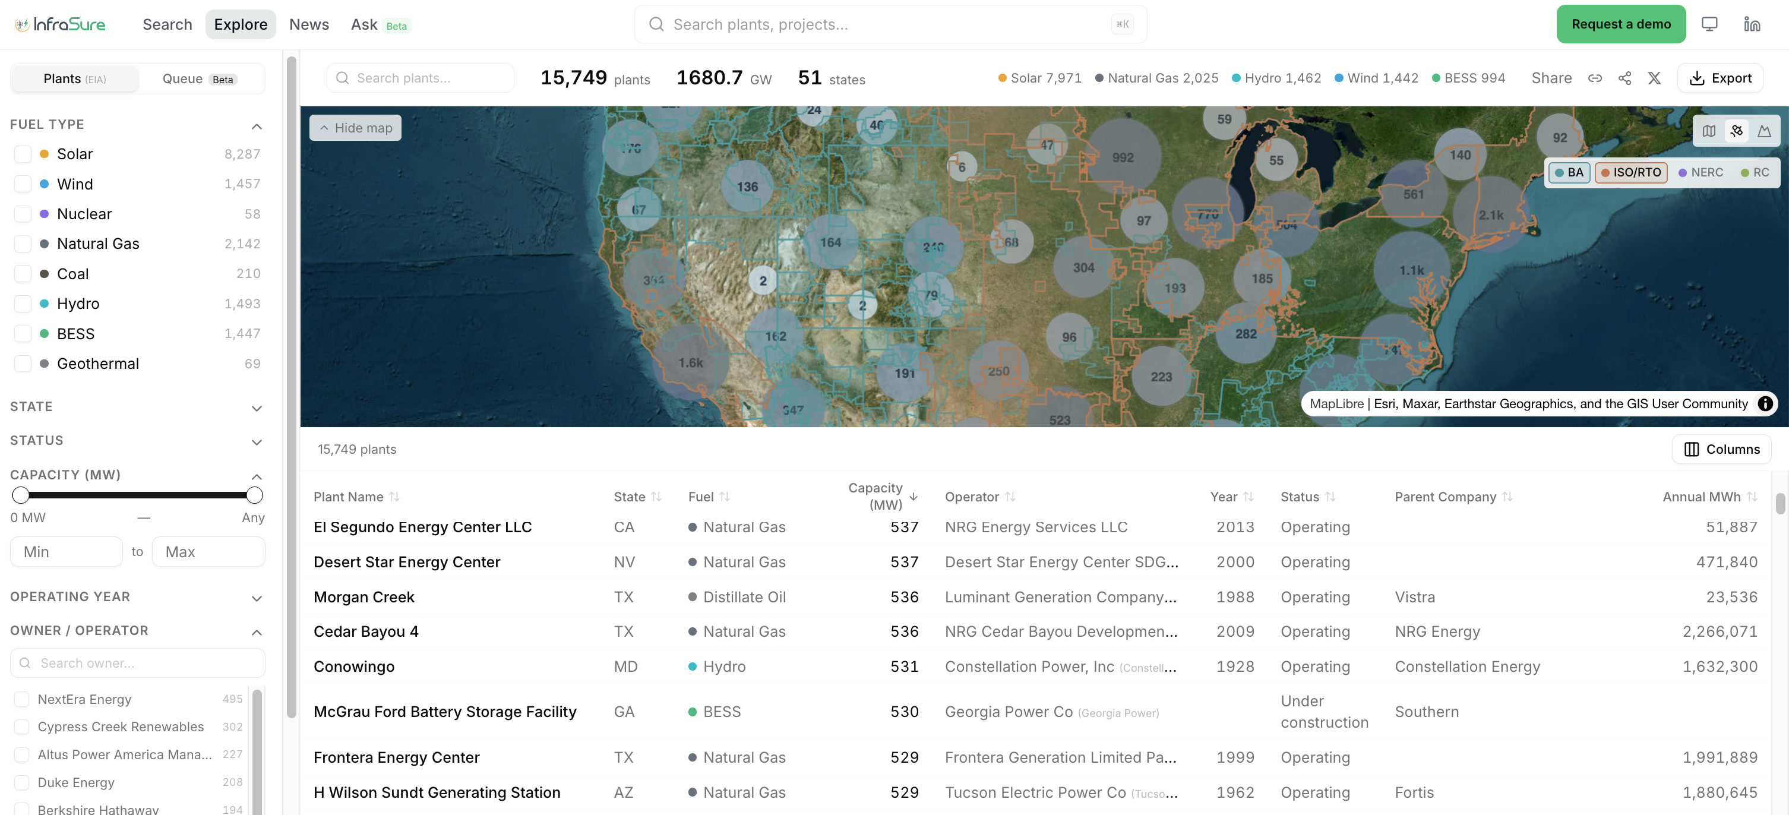Copy the share link icon

point(1595,78)
